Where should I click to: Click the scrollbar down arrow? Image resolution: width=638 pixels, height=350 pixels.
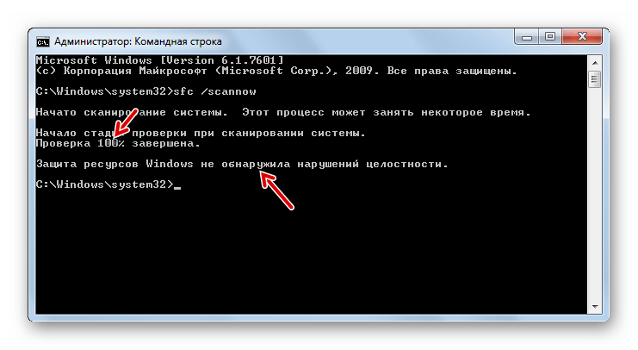[595, 307]
